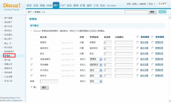
Task: Open 禁止 IP sidebar item
Action: click(x=8, y=43)
